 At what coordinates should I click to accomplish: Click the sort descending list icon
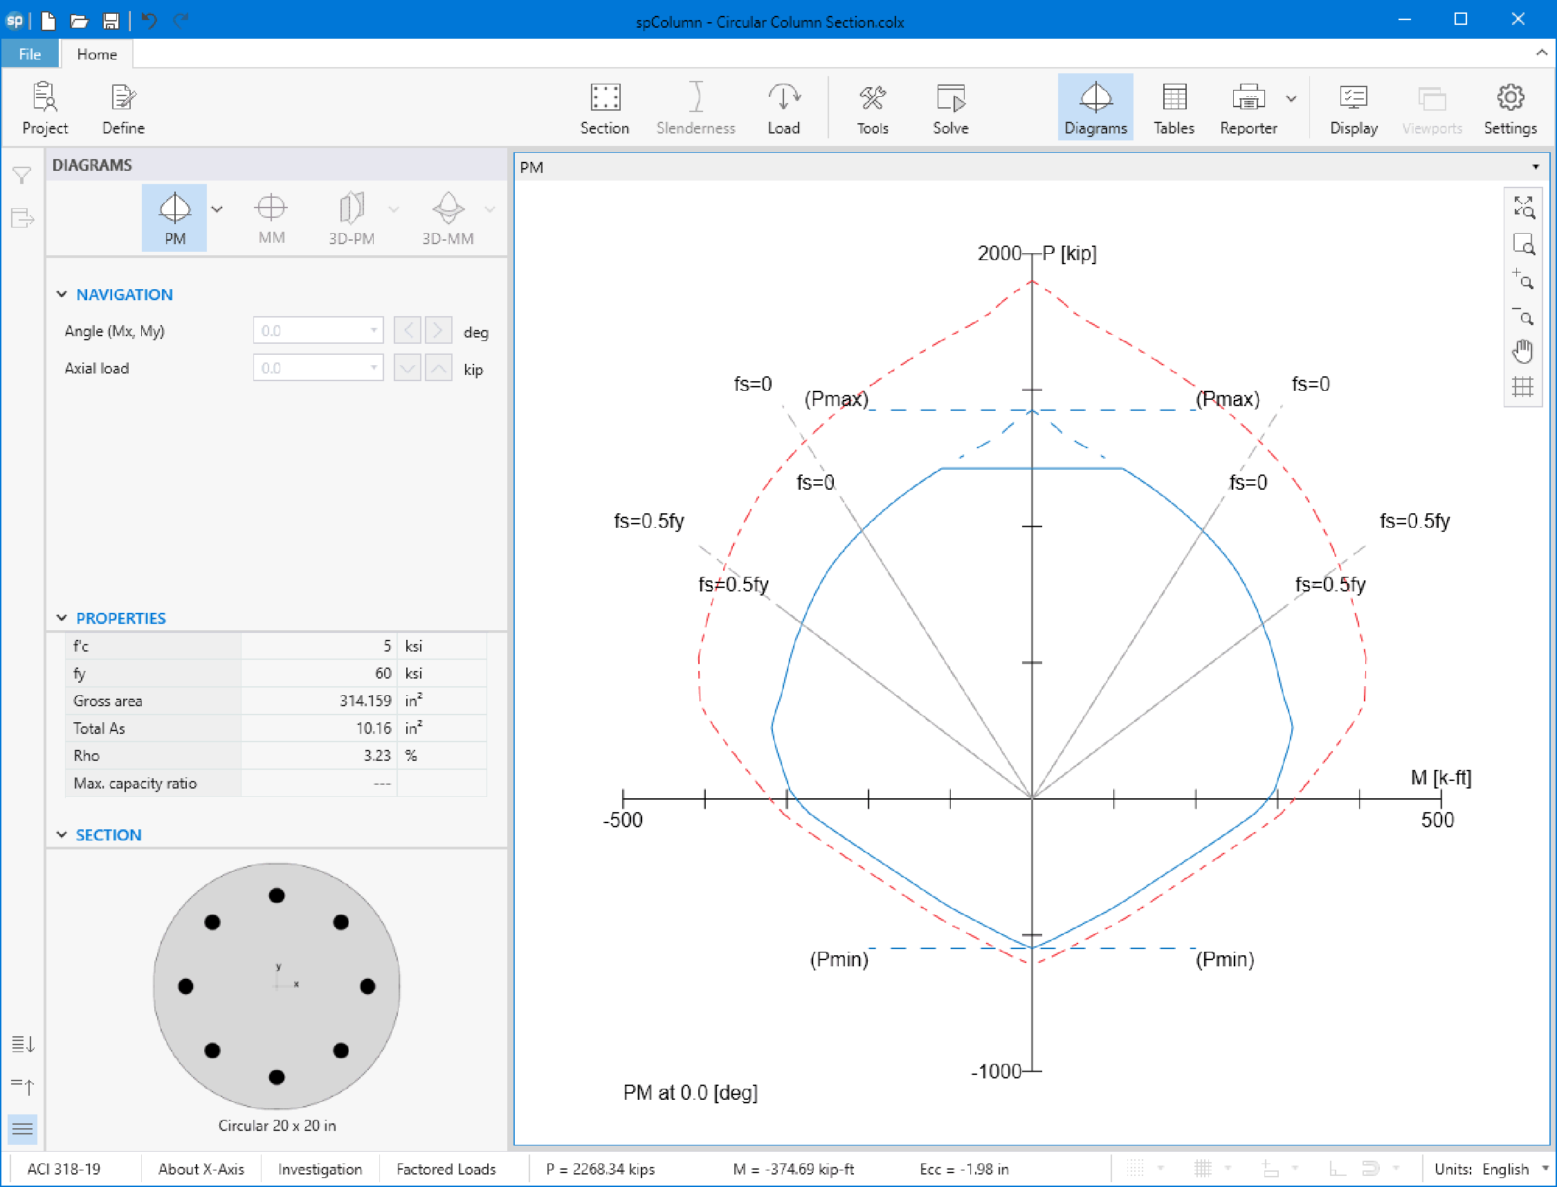click(23, 1044)
